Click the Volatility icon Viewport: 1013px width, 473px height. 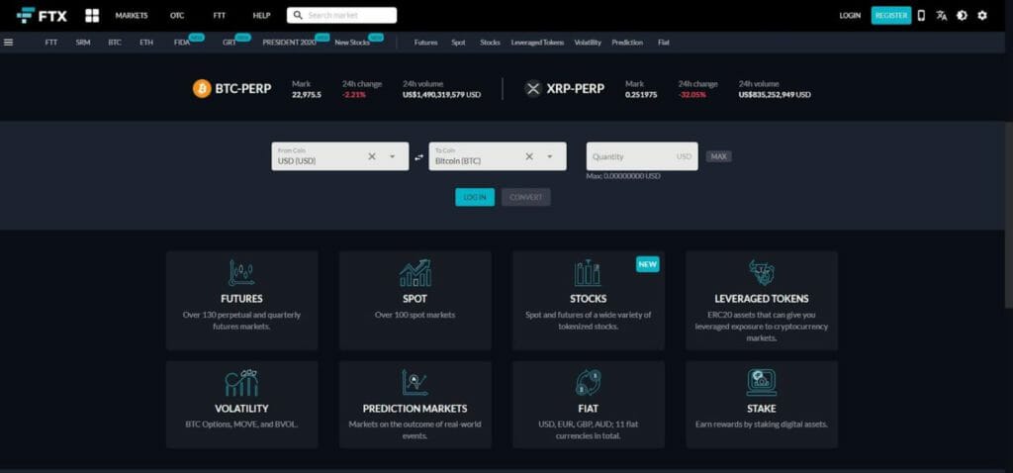[241, 383]
